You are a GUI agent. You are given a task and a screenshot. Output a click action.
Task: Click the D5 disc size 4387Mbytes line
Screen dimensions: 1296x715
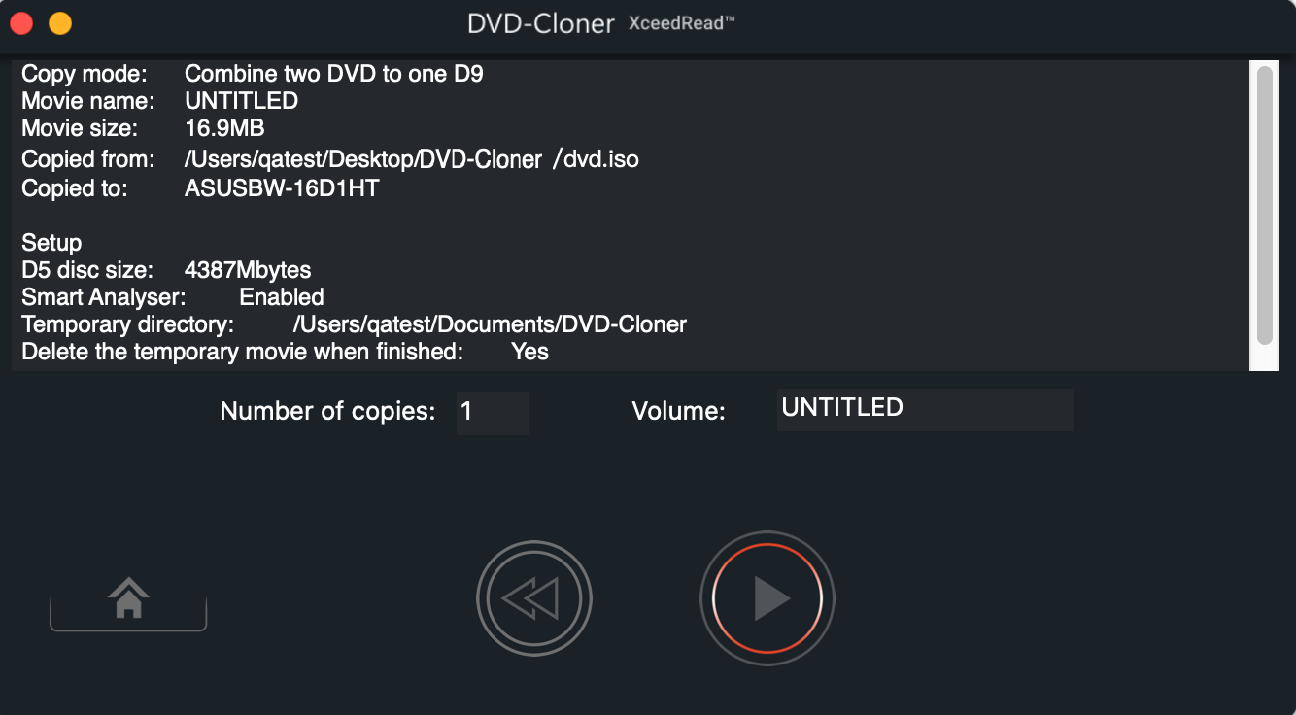coord(166,270)
